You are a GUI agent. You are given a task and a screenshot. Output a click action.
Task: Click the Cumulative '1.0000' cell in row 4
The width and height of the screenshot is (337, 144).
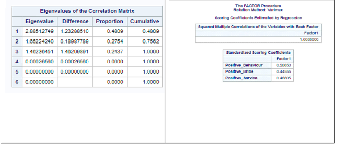tap(145, 62)
